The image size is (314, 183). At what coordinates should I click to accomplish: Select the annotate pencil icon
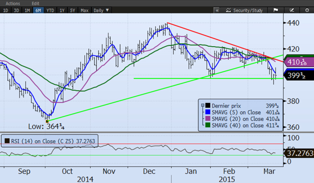[291, 10]
